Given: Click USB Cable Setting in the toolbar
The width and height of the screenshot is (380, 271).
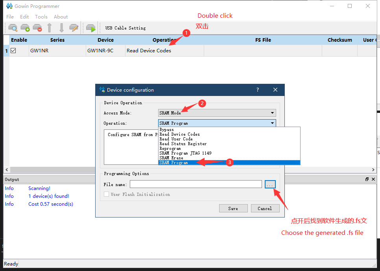Looking at the screenshot, I should (x=125, y=28).
